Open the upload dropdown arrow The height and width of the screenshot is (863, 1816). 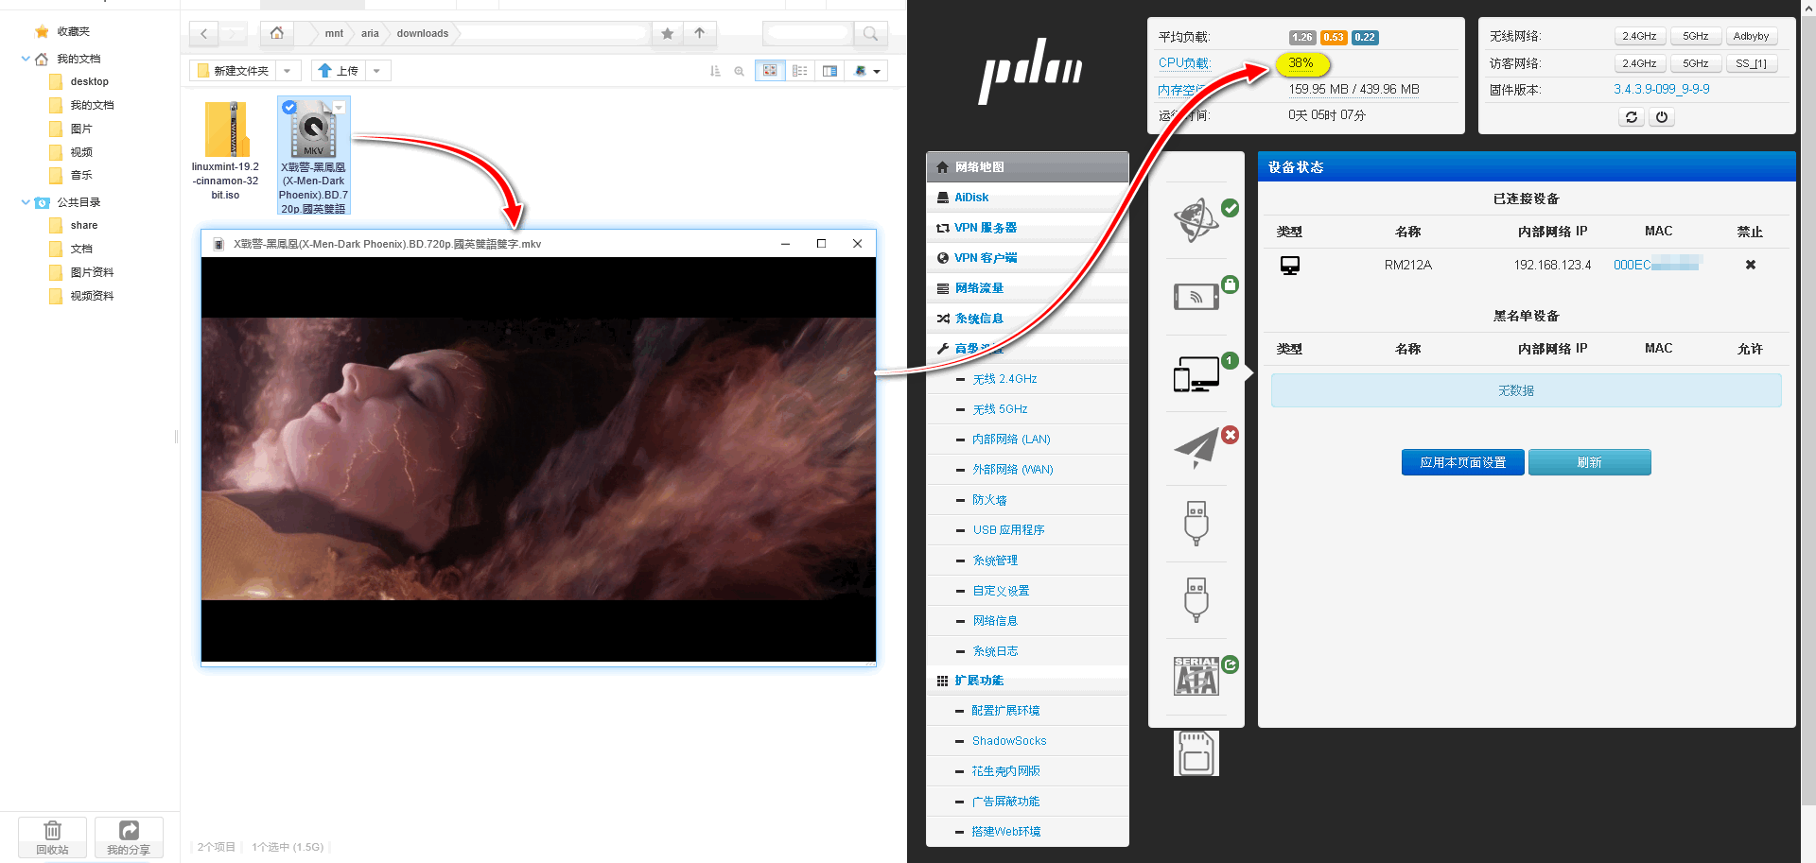[377, 71]
